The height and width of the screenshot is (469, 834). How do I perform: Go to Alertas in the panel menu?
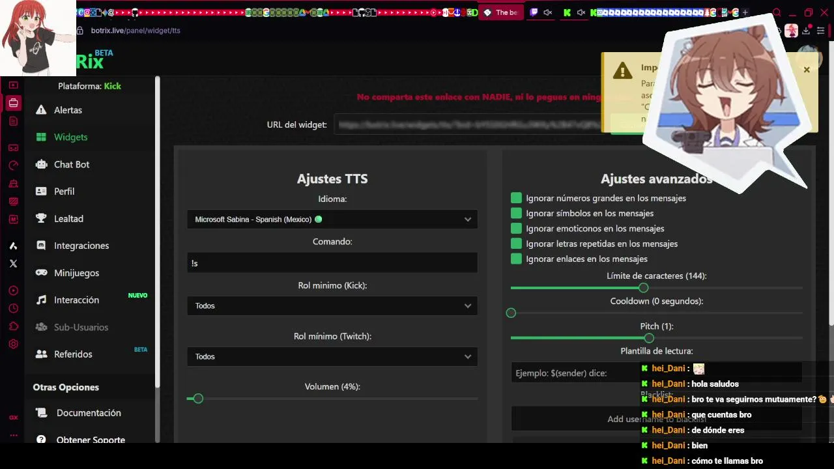tap(68, 110)
